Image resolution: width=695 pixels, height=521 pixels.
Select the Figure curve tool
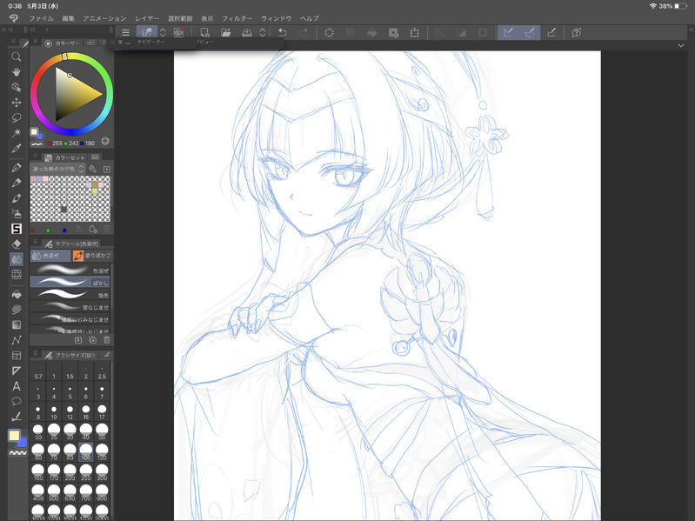[17, 340]
